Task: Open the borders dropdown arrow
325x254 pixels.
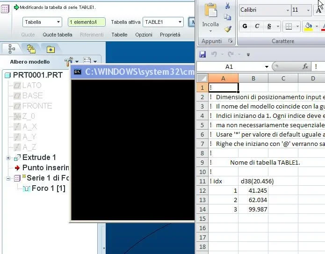Action: (x=297, y=26)
